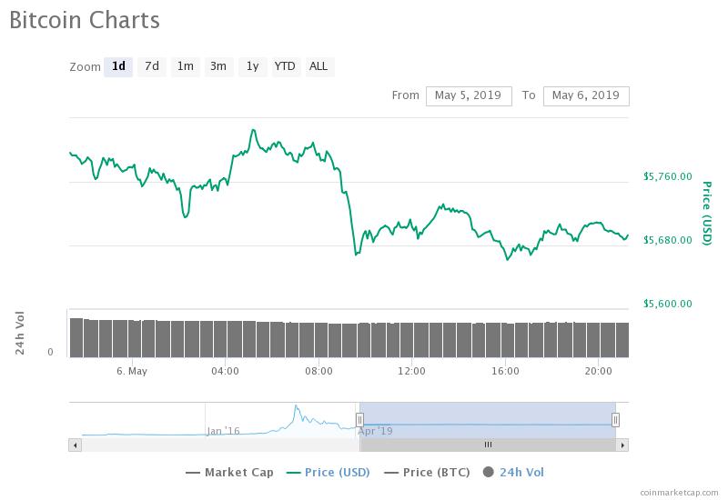Set zoom range to 1m

point(186,66)
